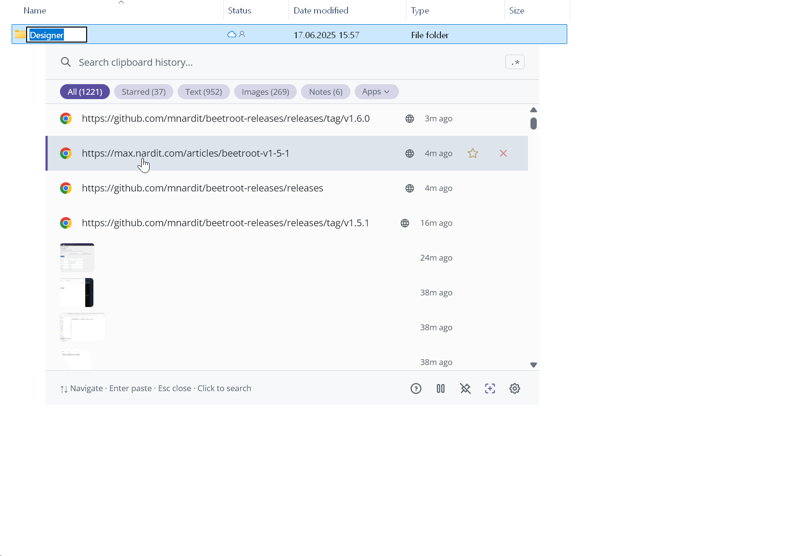Click the Chrome icon of the v1.5.1 entry
Screen dimensions: 787x556
[x=66, y=223]
